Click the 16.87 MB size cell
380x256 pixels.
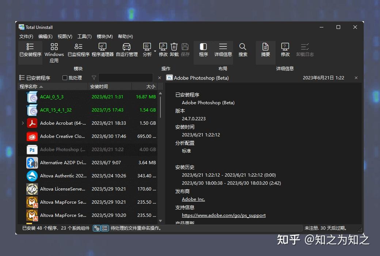tap(146, 97)
